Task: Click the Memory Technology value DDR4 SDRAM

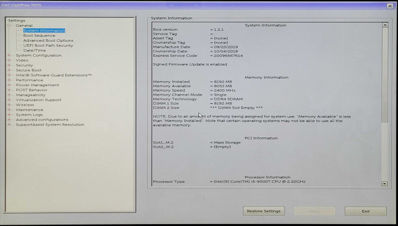Action: 228,99
